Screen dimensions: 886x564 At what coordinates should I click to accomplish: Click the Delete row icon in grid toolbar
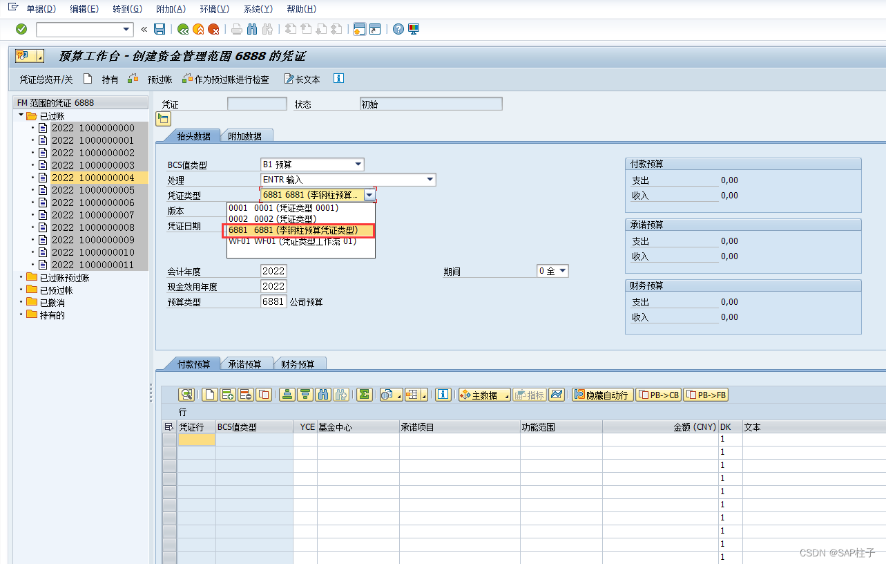246,395
